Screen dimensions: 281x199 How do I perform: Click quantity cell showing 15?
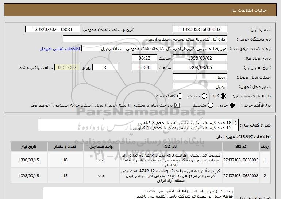tap(65, 176)
